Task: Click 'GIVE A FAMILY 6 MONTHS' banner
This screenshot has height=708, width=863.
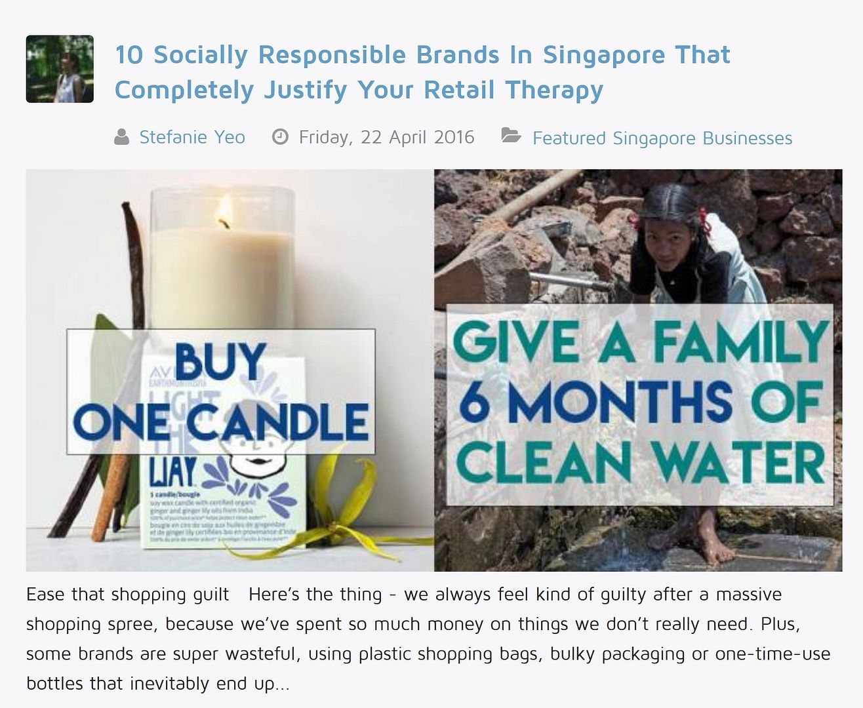Action: [x=639, y=404]
